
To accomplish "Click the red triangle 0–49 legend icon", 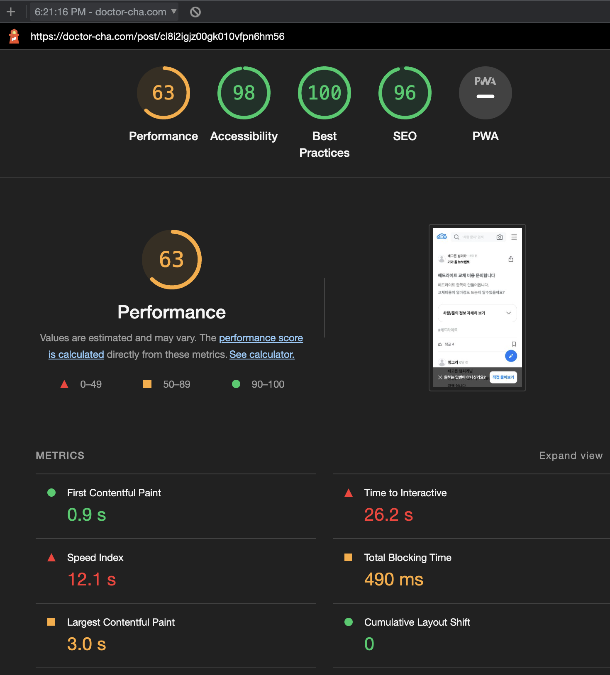I will tap(64, 384).
